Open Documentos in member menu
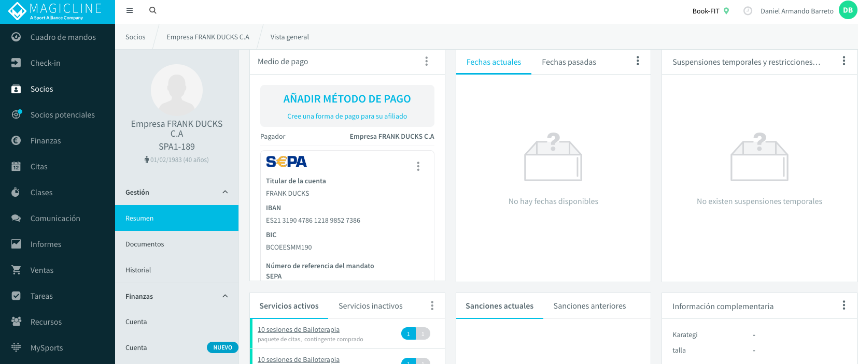The image size is (858, 364). tap(177, 244)
